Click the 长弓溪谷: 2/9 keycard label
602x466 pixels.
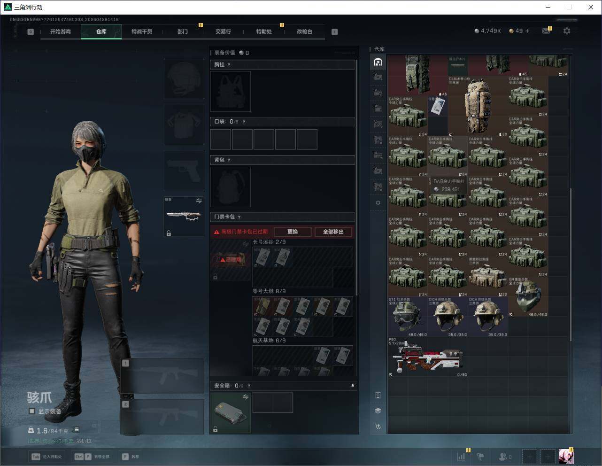pos(269,242)
